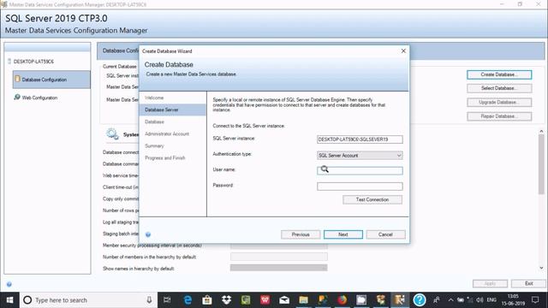Click the System Settings gears icon

pyautogui.click(x=112, y=133)
